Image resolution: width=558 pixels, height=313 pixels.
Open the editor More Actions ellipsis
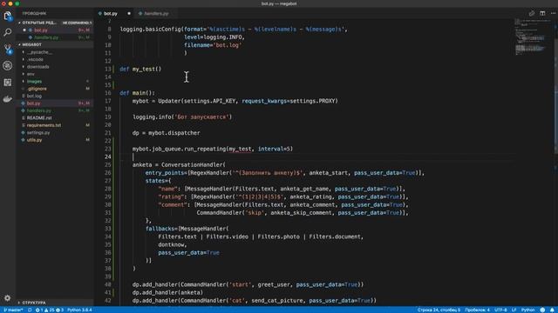click(x=553, y=14)
